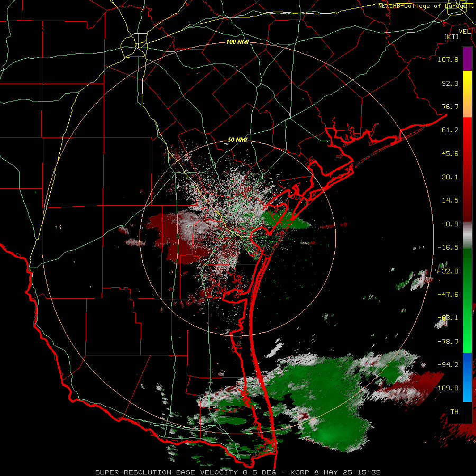Click the '50 NMI' range ring label
Screen dimensions: 476x476
pyautogui.click(x=237, y=140)
